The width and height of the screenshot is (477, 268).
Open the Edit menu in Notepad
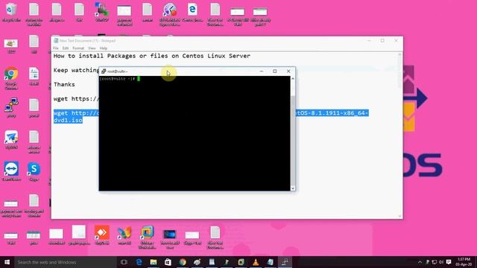point(66,48)
